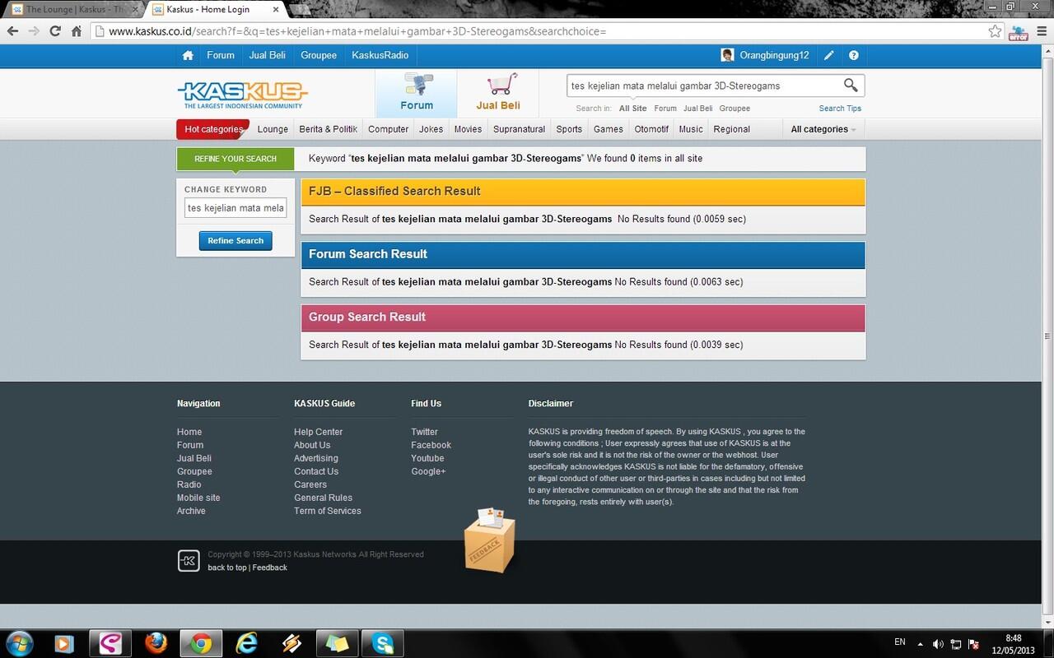Image resolution: width=1054 pixels, height=658 pixels.
Task: Open Music category
Action: (691, 129)
